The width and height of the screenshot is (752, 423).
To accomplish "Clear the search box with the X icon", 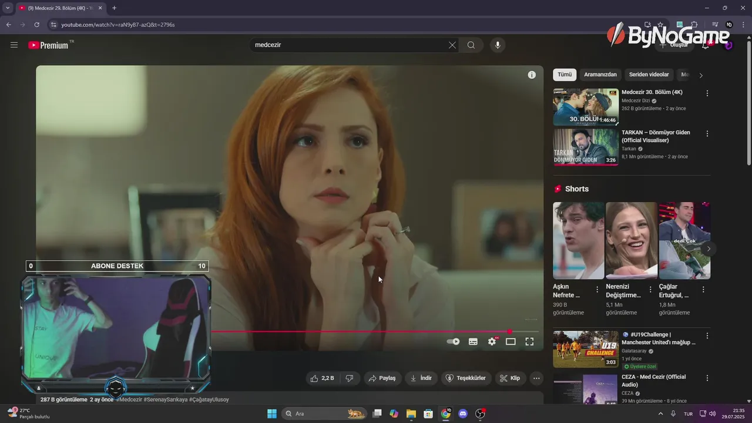I will [452, 45].
